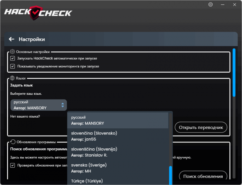Viewport: 242px width, 185px height.
Task: Click the globe icon next to Языки
Action: tap(12, 78)
